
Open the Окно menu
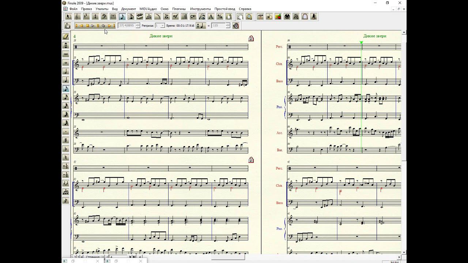click(165, 9)
